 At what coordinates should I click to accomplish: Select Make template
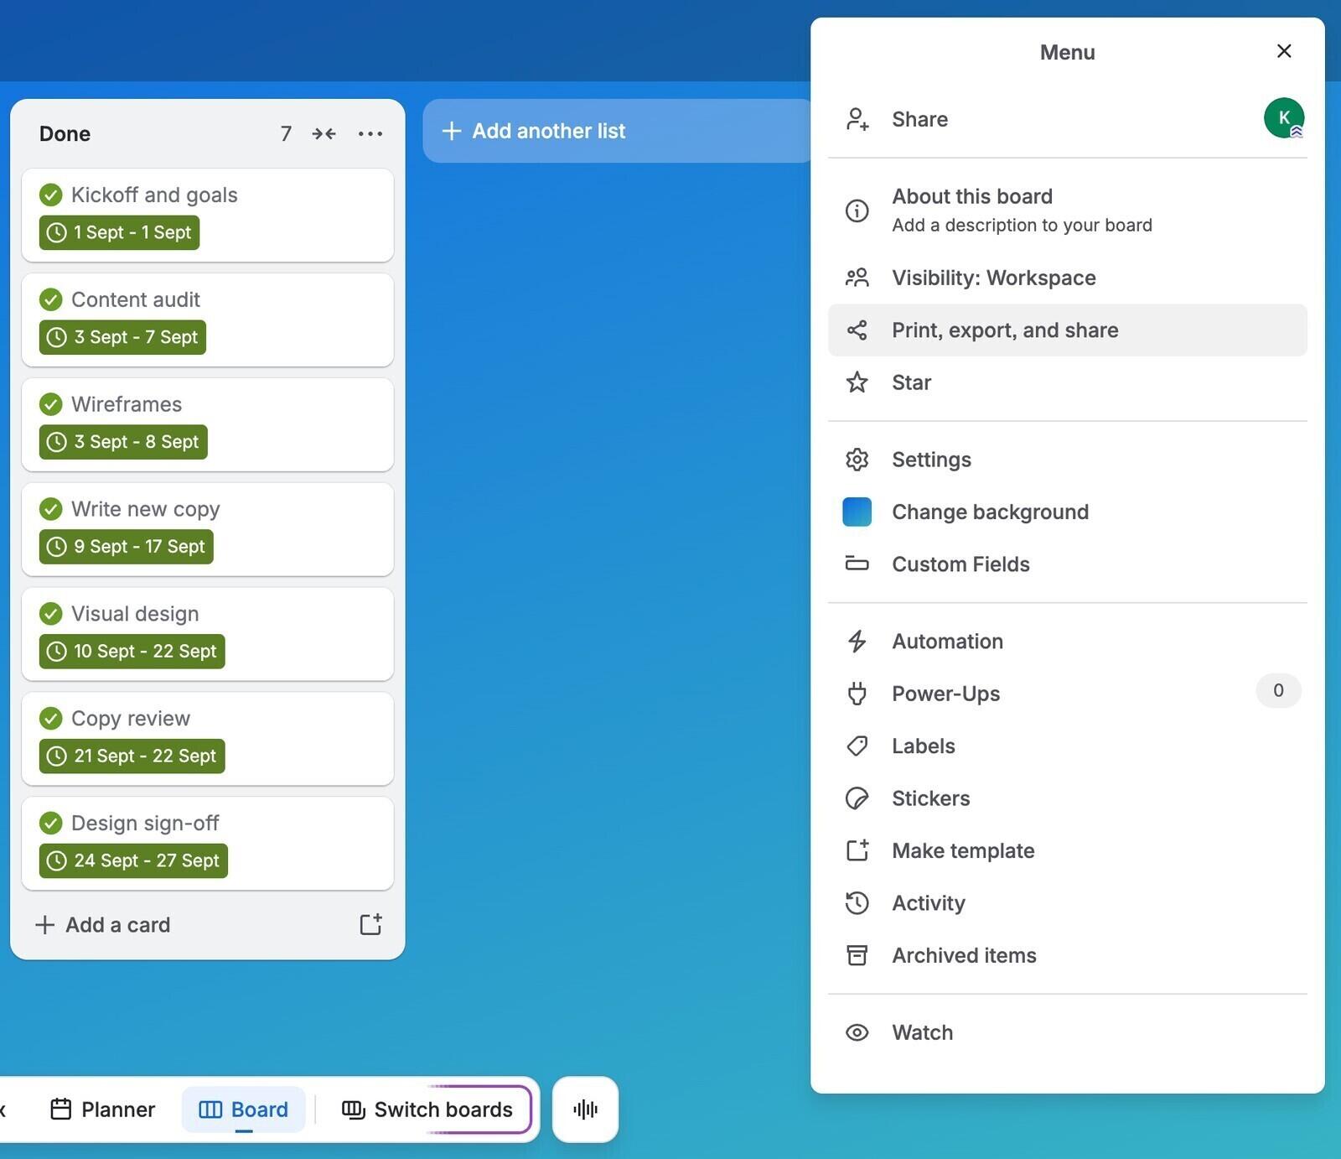(x=1067, y=850)
